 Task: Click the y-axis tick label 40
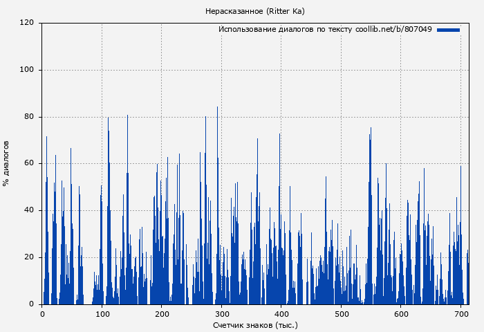pos(30,210)
